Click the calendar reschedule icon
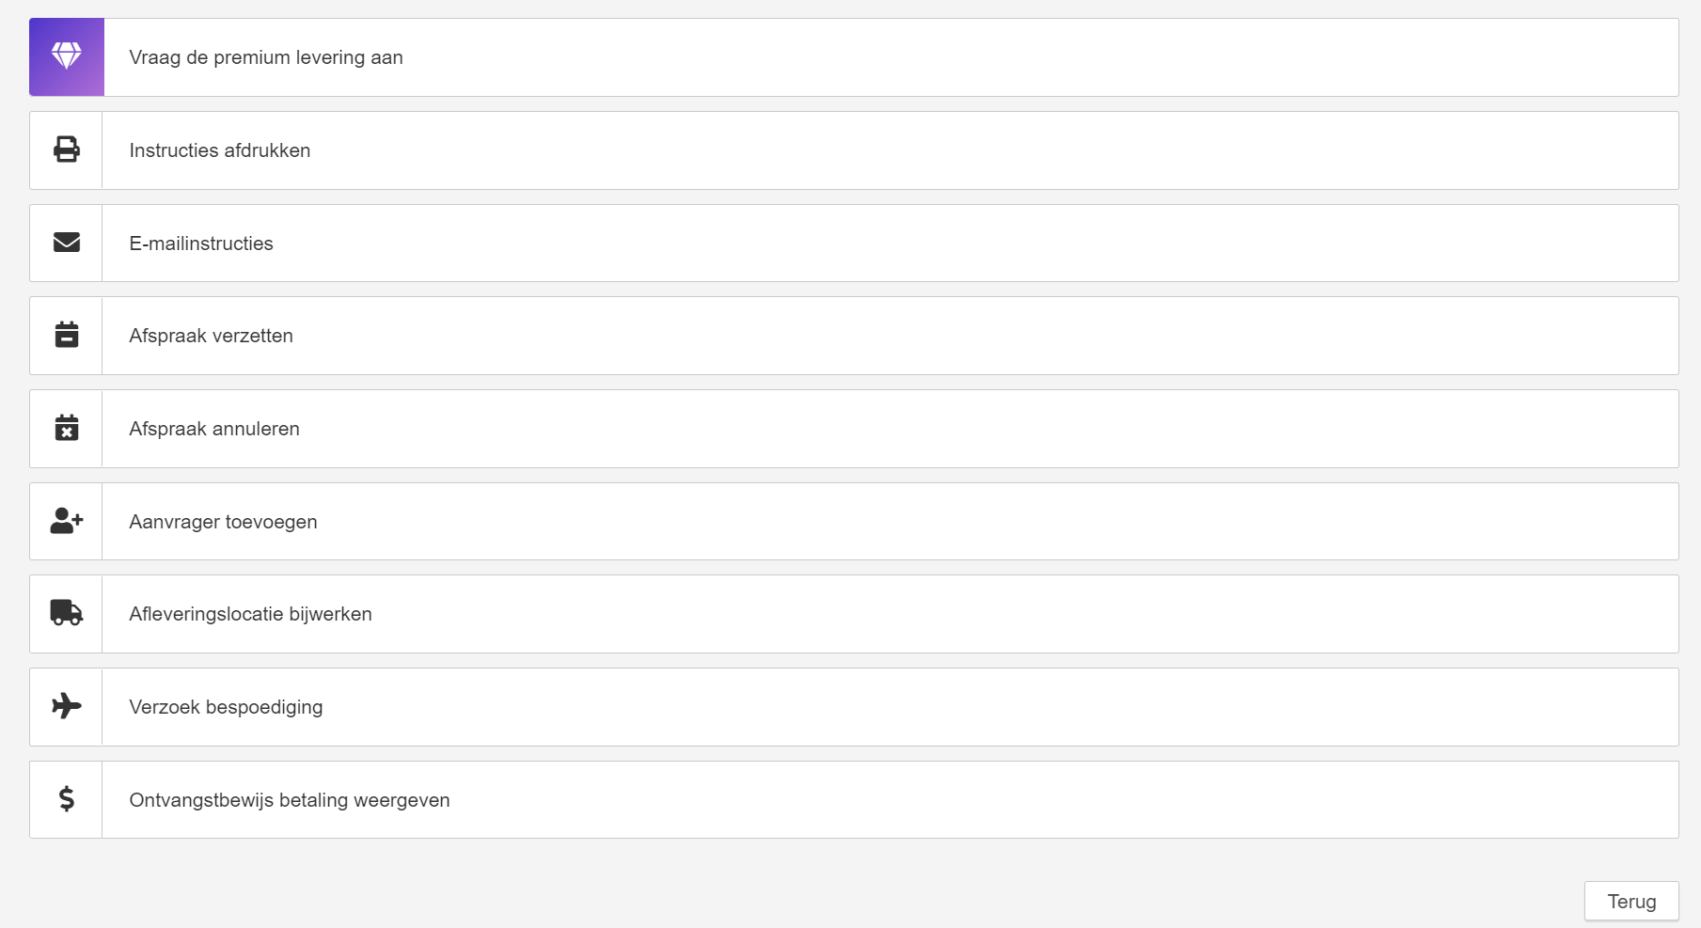Viewport: 1701px width, 928px height. 67,335
